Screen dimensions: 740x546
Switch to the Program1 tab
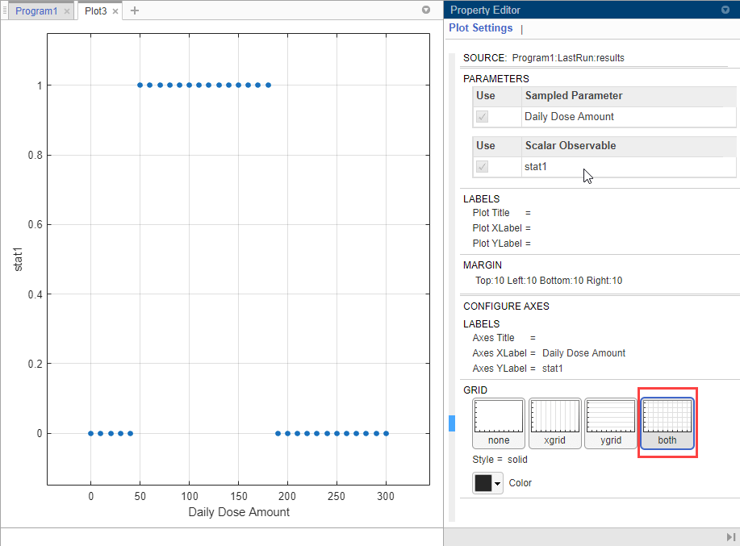coord(36,10)
